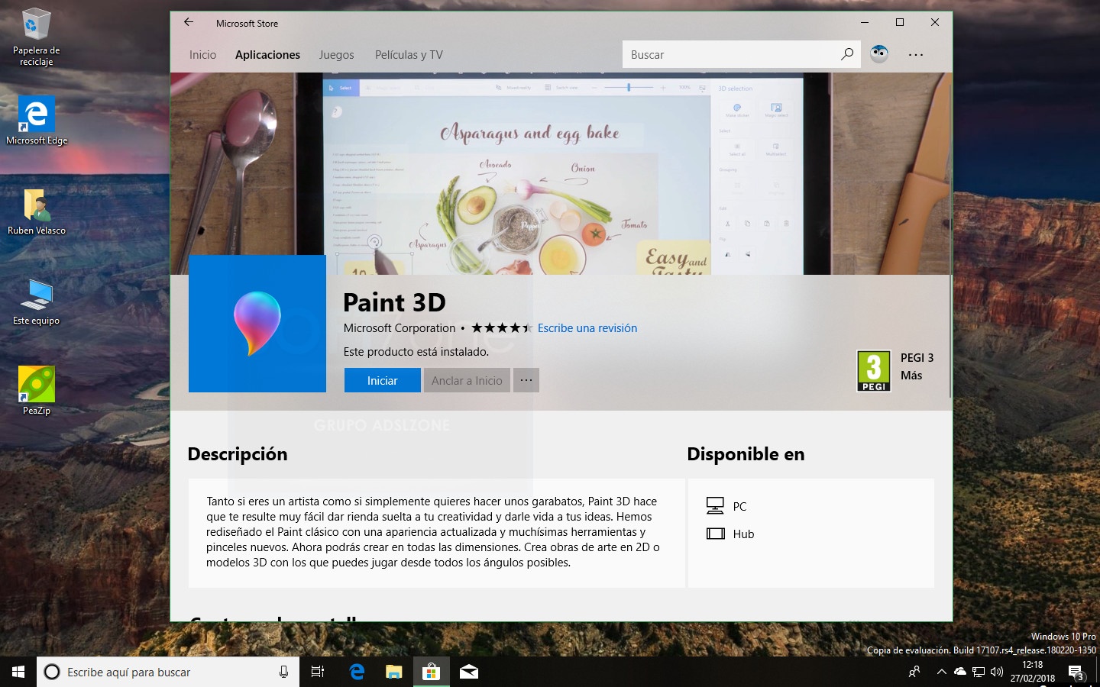Open the Papelera de reciclaje desktop icon

[x=36, y=37]
